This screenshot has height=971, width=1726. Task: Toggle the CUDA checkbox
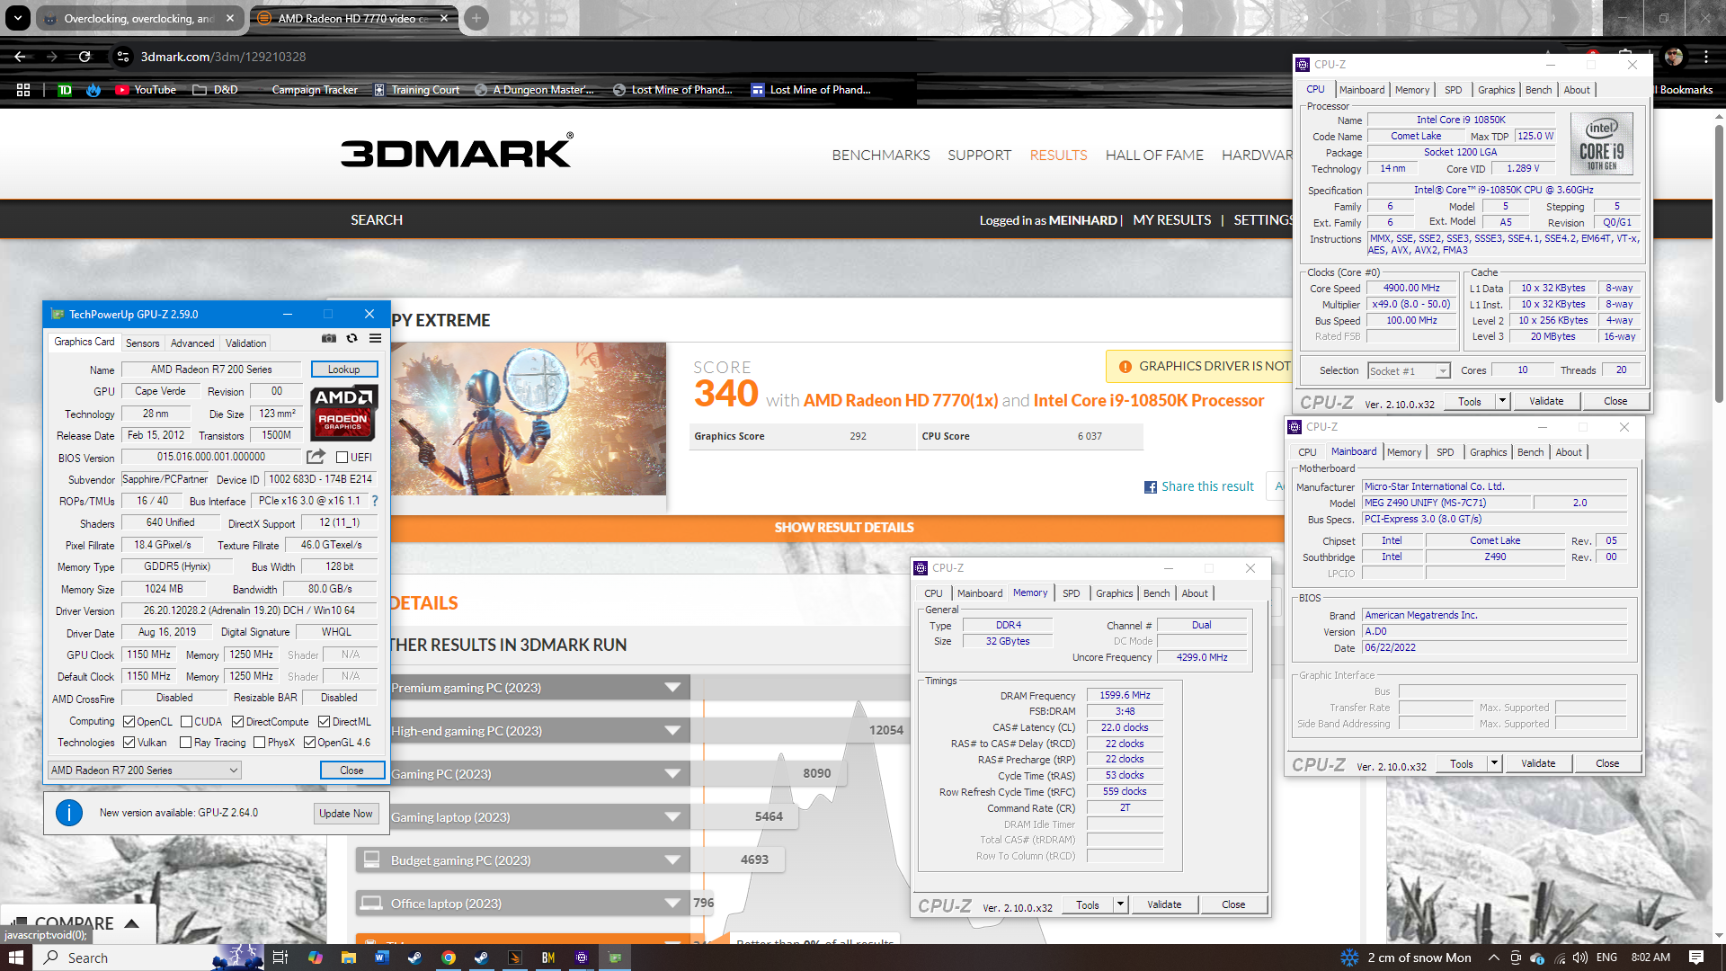pos(186,722)
